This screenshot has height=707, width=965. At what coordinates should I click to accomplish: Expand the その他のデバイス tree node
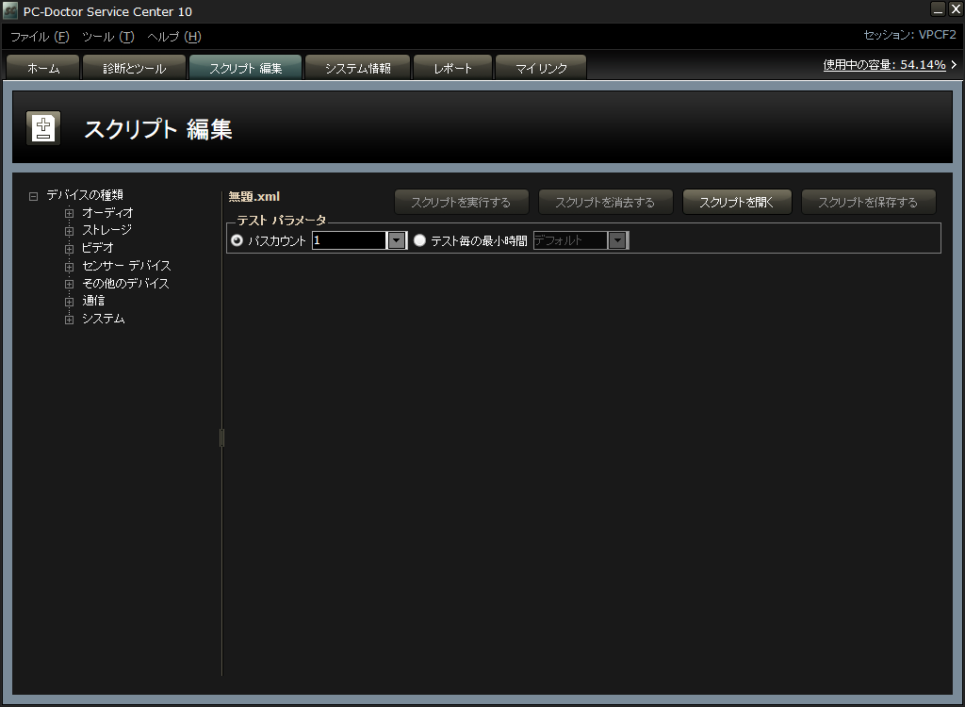(69, 284)
